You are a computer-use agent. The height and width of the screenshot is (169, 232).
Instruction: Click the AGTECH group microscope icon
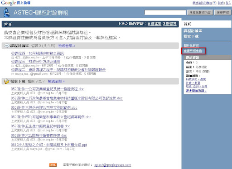click(6, 13)
